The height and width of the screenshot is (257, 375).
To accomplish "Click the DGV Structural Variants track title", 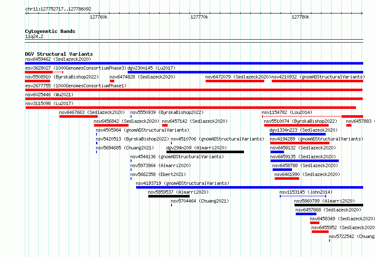I will (59, 54).
